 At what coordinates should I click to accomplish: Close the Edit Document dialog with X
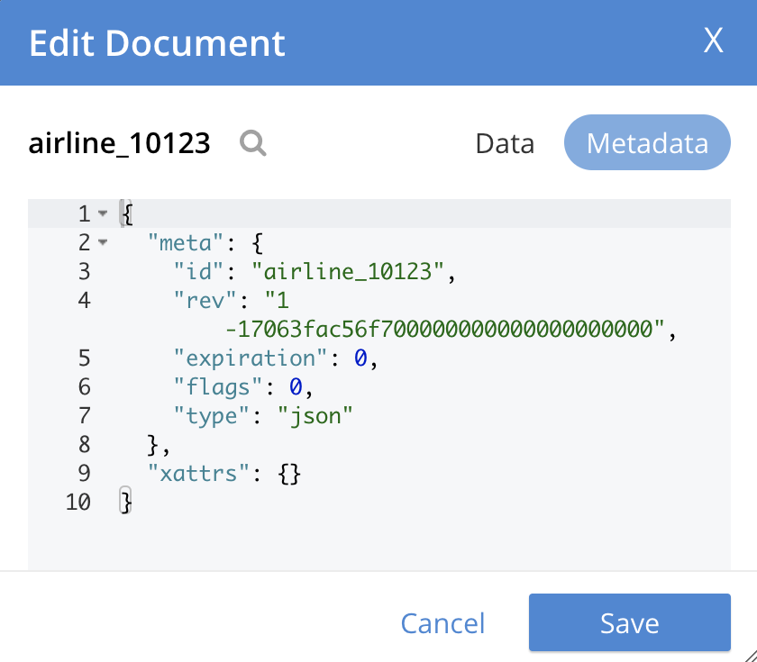point(713,41)
